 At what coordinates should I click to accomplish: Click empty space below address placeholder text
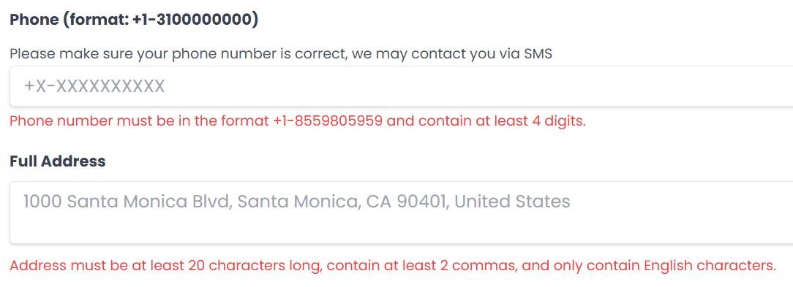402,229
